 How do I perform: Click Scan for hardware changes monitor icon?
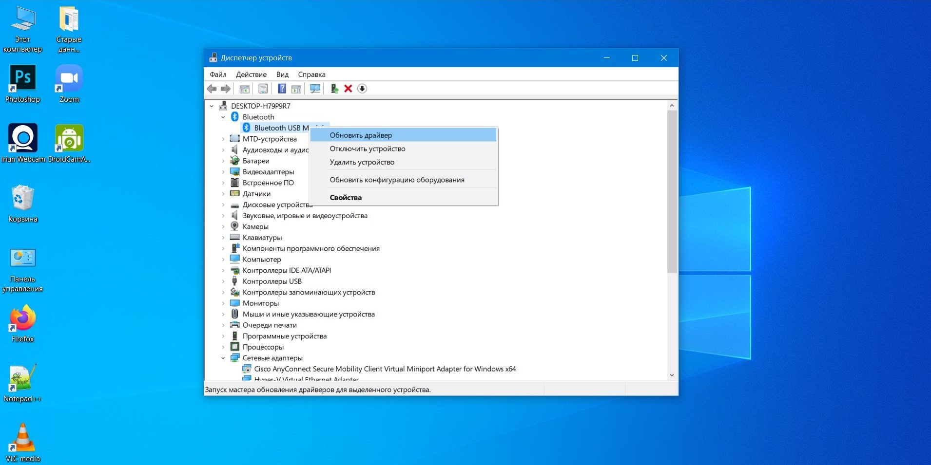pos(315,89)
